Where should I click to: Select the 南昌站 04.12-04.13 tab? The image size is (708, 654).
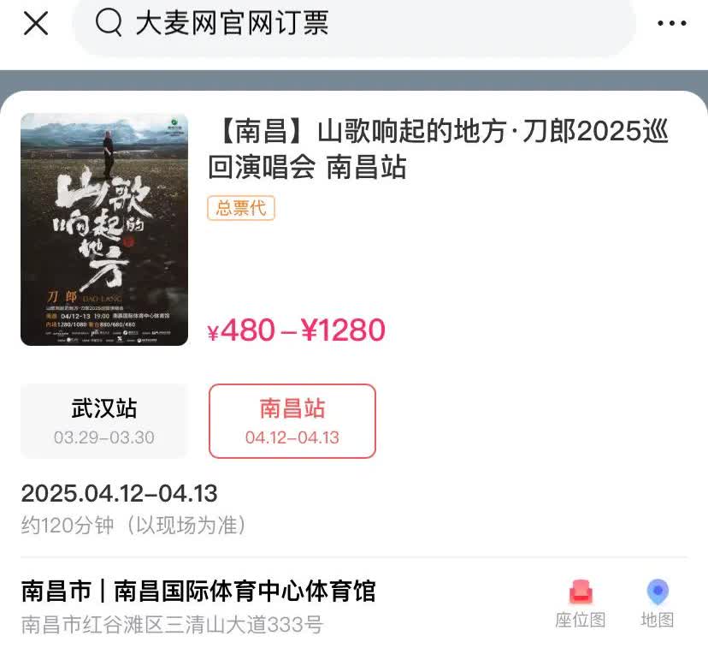[x=292, y=421]
